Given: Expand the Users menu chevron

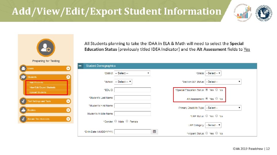Looking at the screenshot, I should (x=68, y=68).
